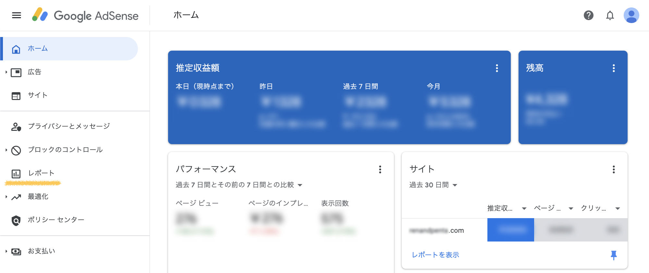The image size is (649, 273).
Task: Click the サイト layout icon
Action: (x=16, y=96)
